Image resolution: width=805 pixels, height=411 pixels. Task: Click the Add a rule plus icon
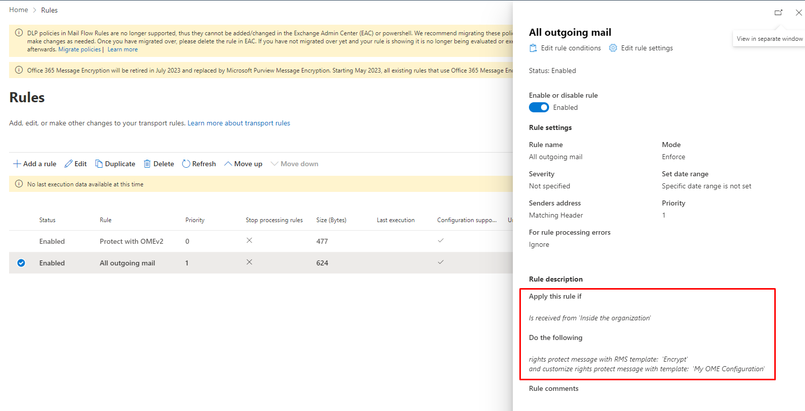(17, 164)
